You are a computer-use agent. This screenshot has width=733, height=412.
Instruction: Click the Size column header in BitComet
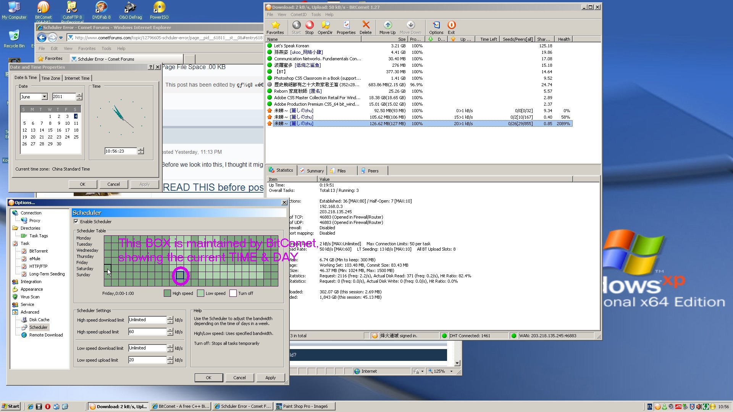[384, 39]
